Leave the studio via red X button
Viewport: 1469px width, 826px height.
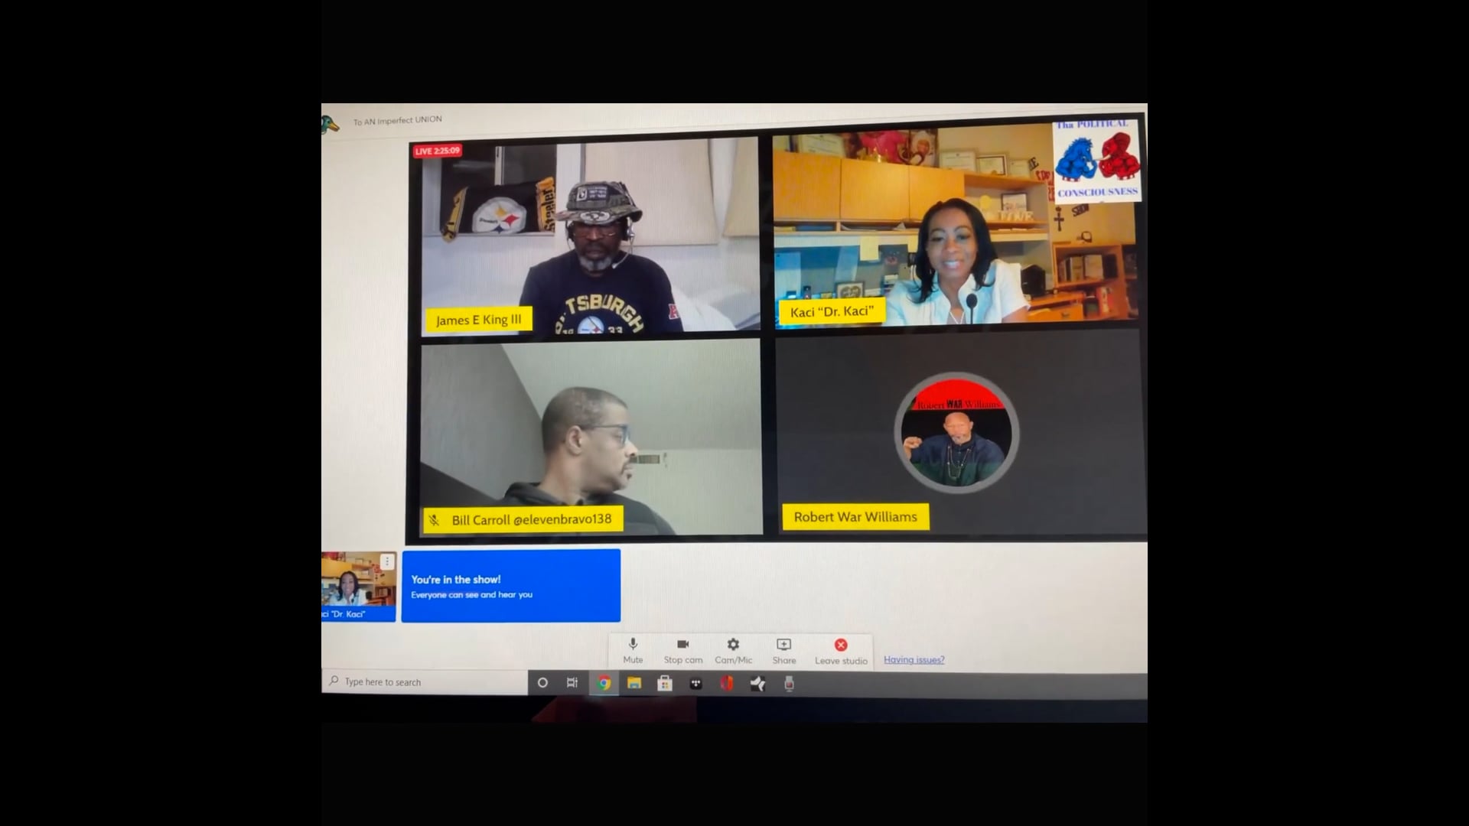(841, 651)
